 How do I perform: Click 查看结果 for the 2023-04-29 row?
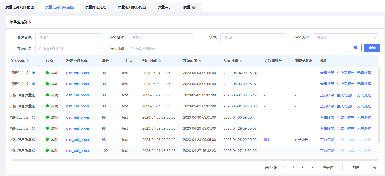pos(327,128)
